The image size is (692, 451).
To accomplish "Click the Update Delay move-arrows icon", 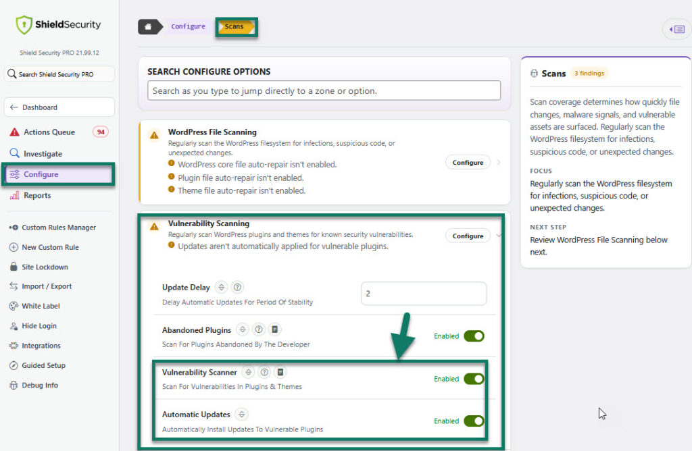I will point(222,287).
